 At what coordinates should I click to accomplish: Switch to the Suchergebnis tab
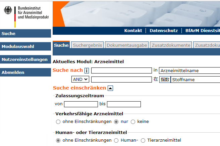(87, 45)
